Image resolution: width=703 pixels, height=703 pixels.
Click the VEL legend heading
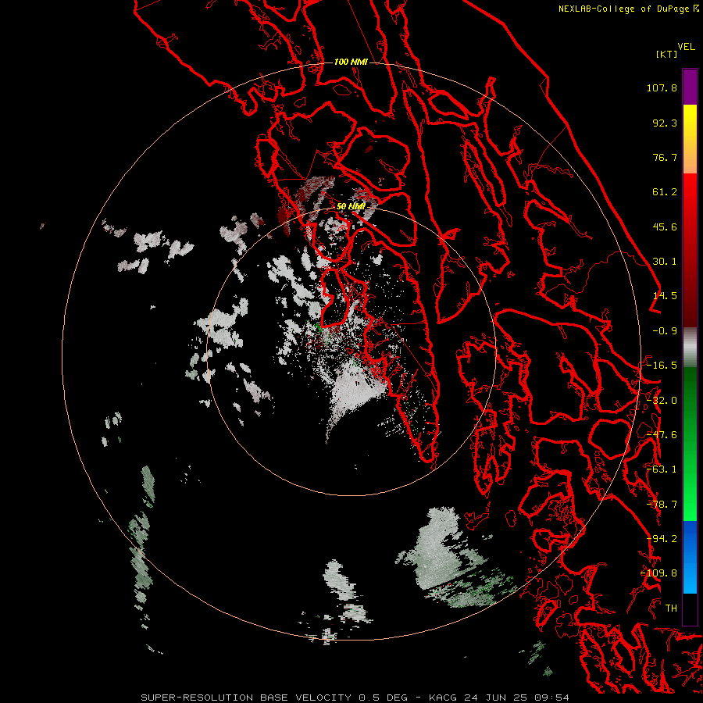point(687,47)
